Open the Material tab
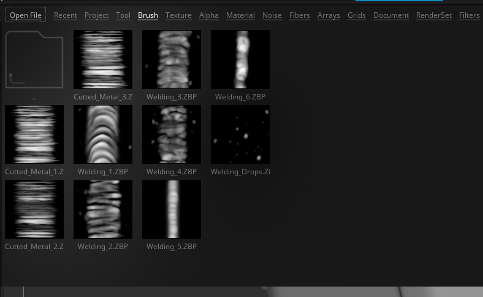 [240, 15]
